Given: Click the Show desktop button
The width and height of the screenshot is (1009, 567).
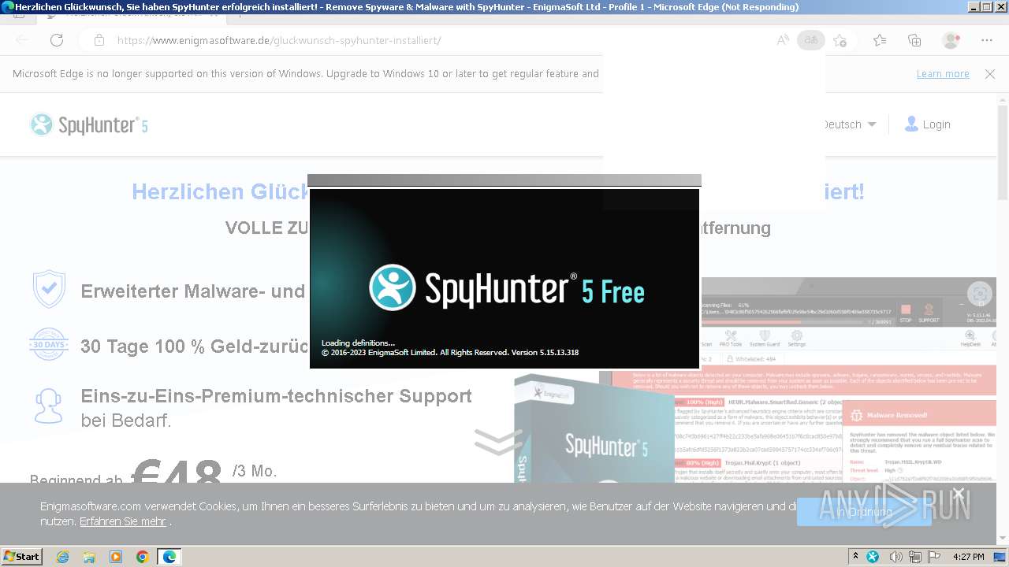Looking at the screenshot, I should tap(1001, 557).
